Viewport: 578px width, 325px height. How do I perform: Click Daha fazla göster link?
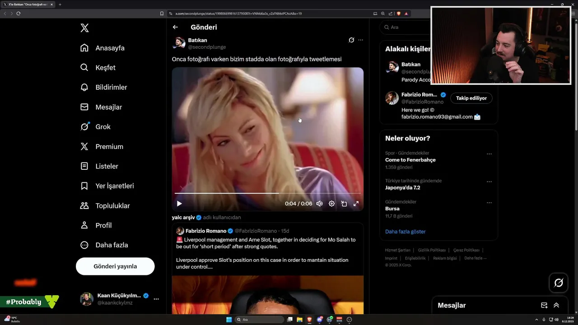coord(405,232)
